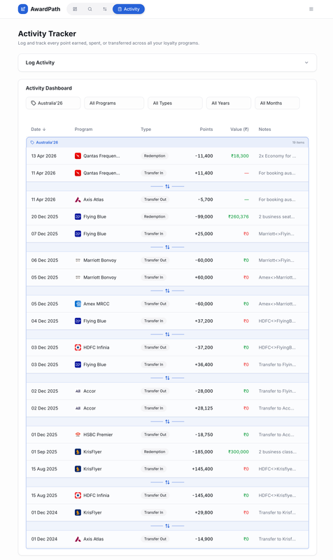
Task: Click the +37,200 points cell
Action: coord(204,321)
